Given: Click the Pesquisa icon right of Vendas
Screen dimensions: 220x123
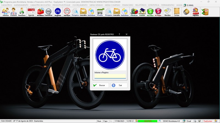Looking at the screenshot, I should pyautogui.click(x=109, y=12).
